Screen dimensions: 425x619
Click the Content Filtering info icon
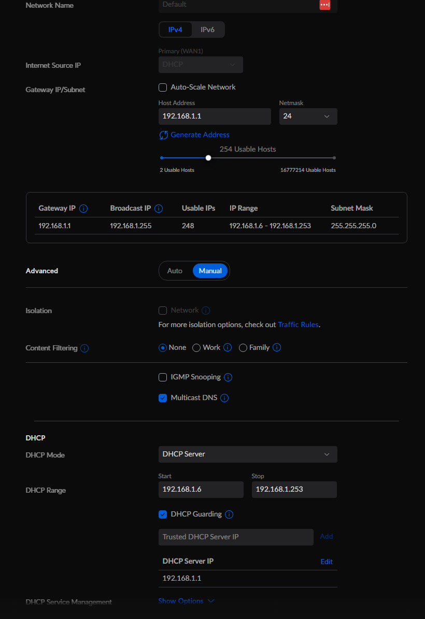coord(84,348)
